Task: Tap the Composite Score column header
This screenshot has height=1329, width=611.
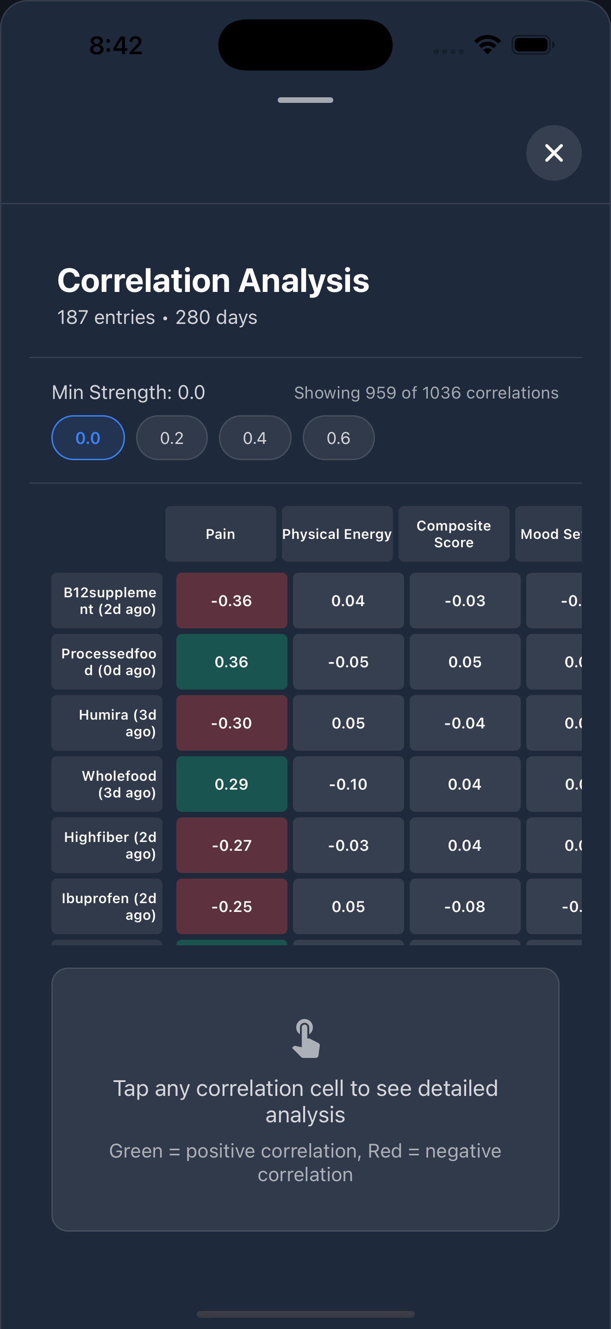Action: point(454,533)
